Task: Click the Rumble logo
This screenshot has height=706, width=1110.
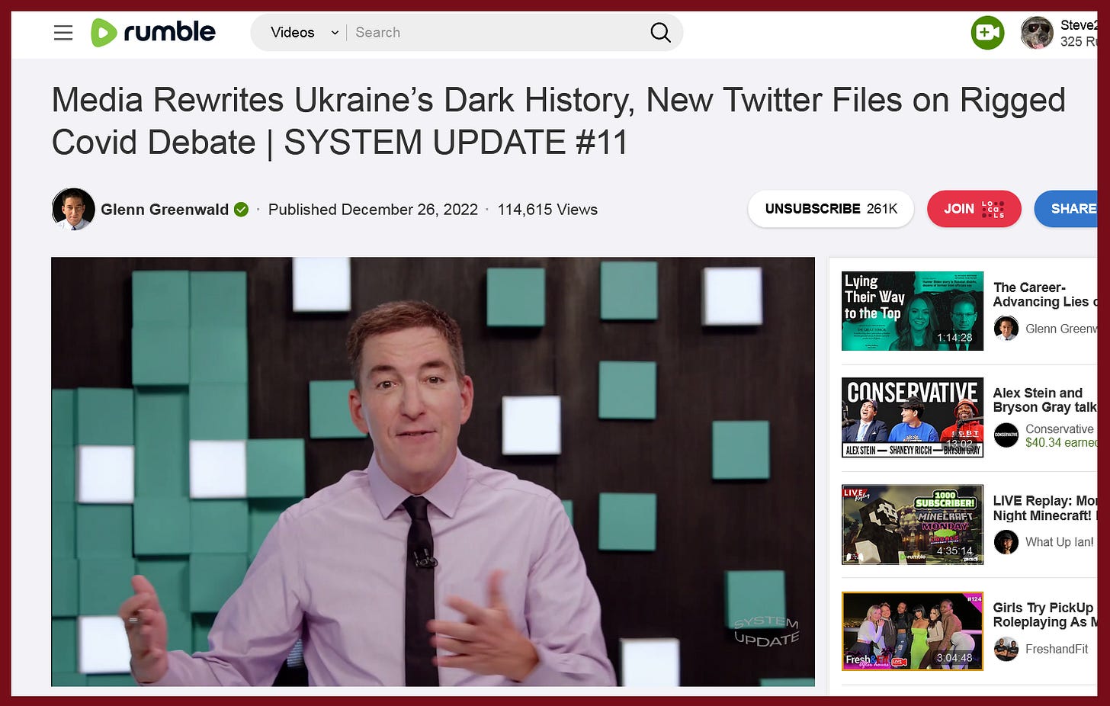Action: tap(153, 32)
